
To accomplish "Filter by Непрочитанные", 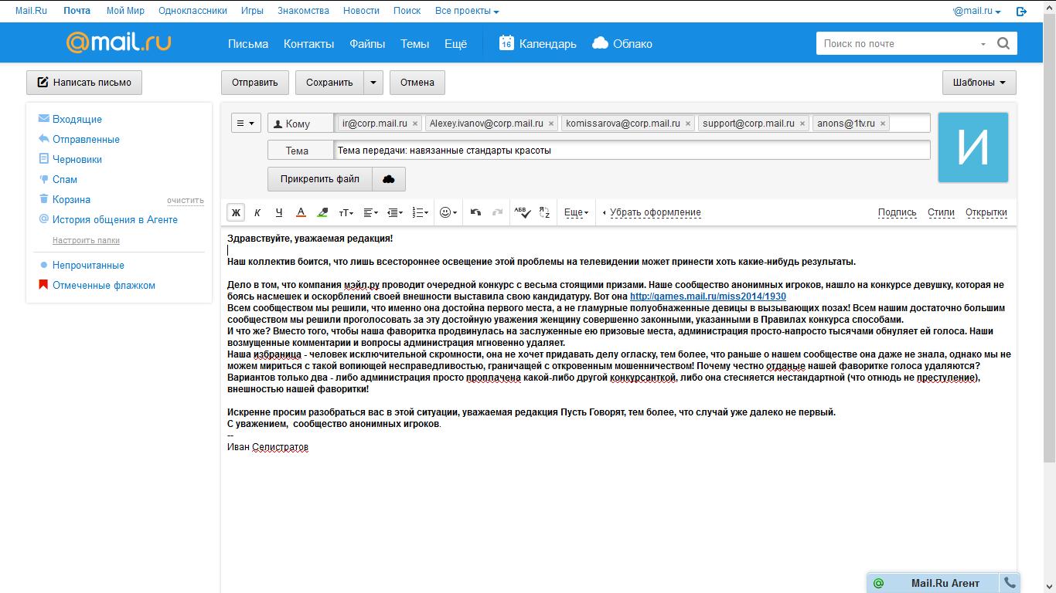I will pyautogui.click(x=88, y=266).
